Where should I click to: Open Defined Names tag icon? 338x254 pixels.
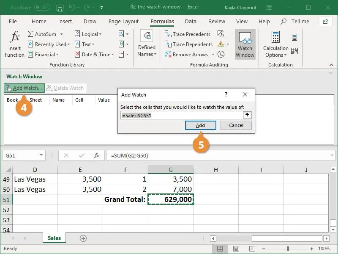pos(147,36)
